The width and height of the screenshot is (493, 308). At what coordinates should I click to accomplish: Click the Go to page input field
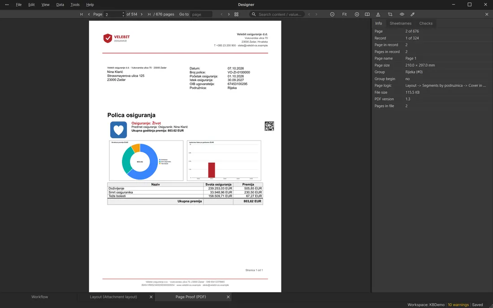coord(201,14)
